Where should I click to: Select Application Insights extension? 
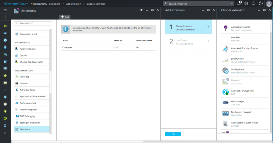[245, 28]
